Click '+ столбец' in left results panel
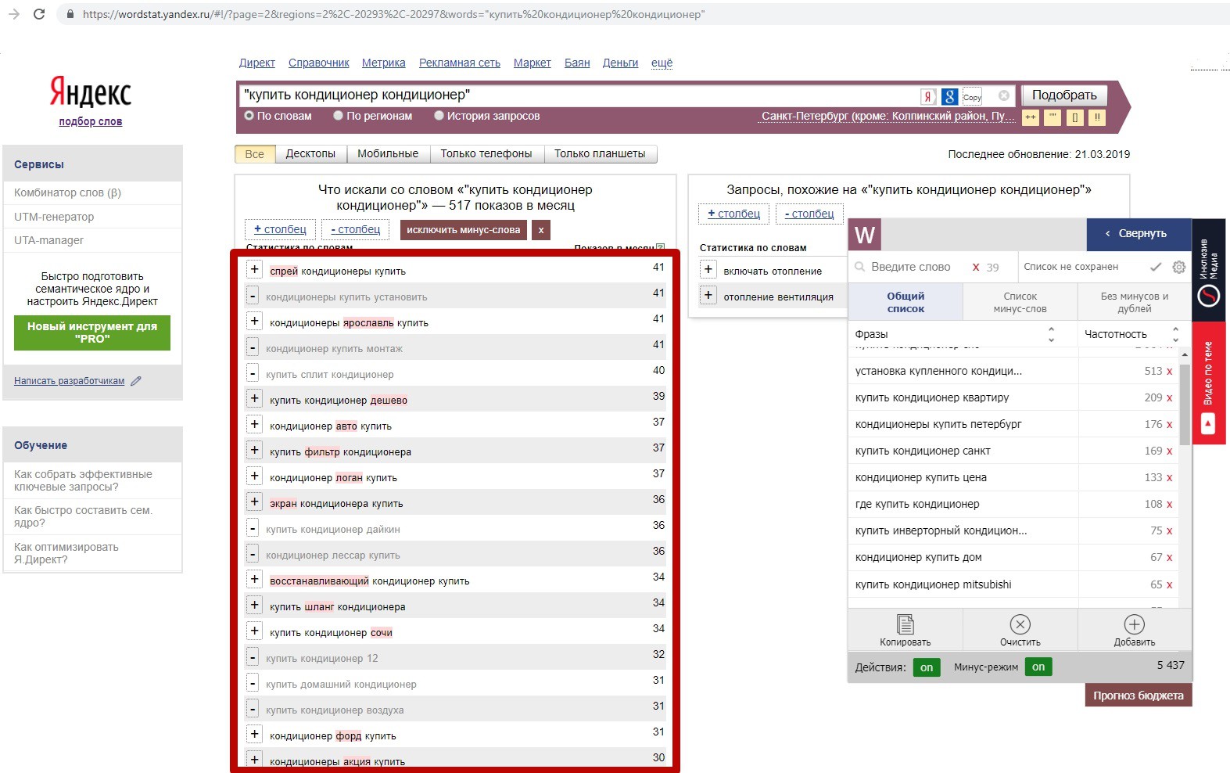 (280, 229)
